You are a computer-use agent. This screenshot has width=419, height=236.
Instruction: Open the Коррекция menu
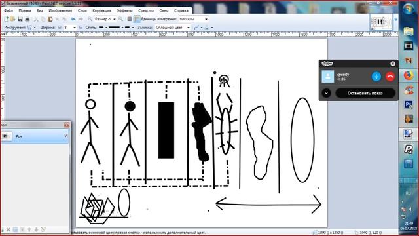pyautogui.click(x=101, y=10)
